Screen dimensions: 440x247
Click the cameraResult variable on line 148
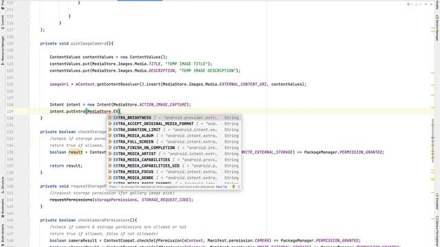point(82,241)
